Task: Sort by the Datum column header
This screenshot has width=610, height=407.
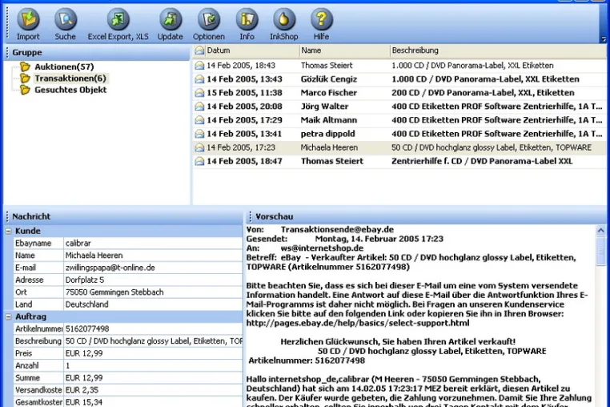Action: click(x=251, y=50)
